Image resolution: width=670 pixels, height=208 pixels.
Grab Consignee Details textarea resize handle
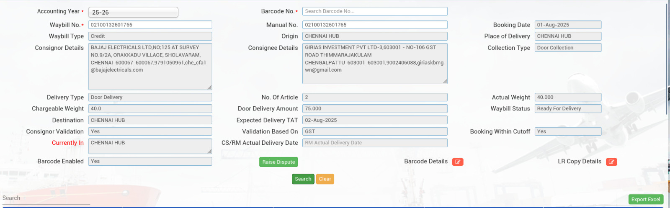coord(445,81)
